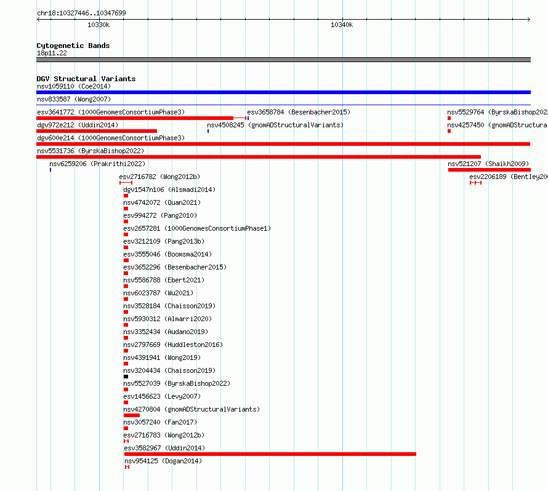Click the nsv1059110 (Coe2014) variant label
The width and height of the screenshot is (548, 491).
click(74, 86)
